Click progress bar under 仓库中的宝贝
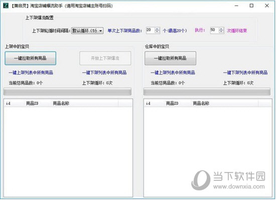This screenshot has height=200, width=276. (x=207, y=92)
